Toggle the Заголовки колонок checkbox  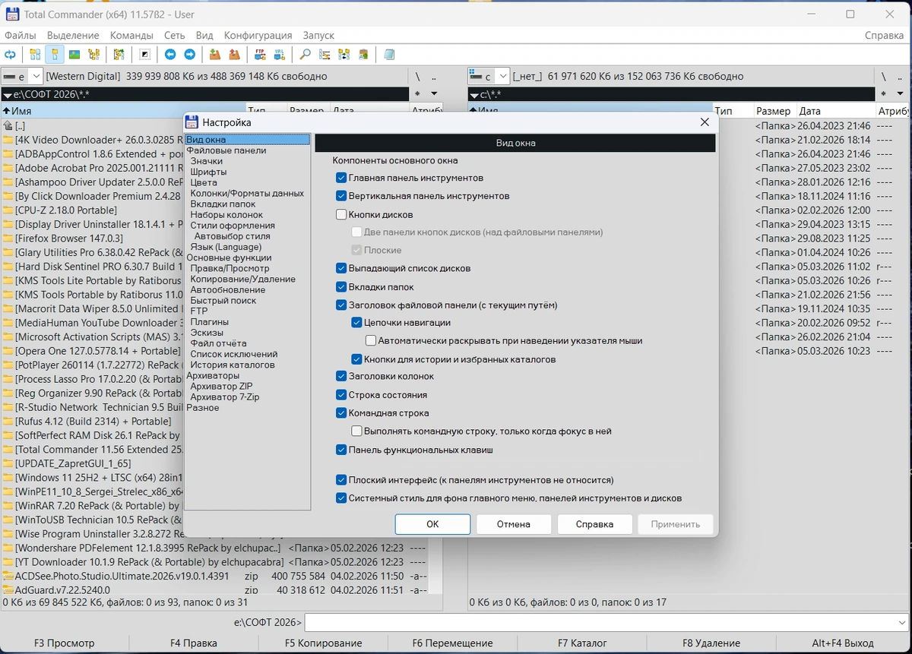[341, 376]
